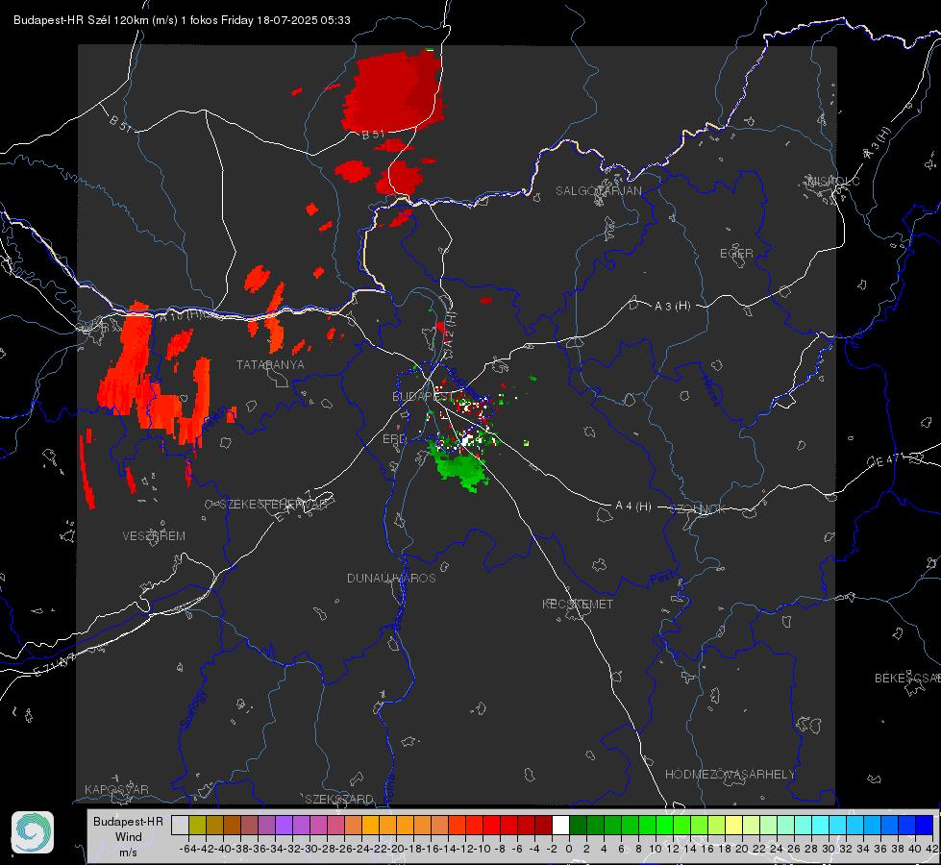Select the DUNAUJVAROS city label
Image resolution: width=941 pixels, height=865 pixels.
391,578
